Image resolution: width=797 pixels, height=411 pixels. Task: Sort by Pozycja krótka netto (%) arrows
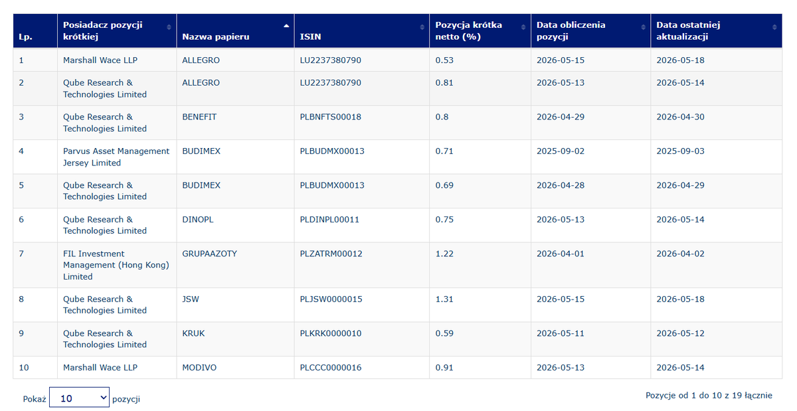523,27
